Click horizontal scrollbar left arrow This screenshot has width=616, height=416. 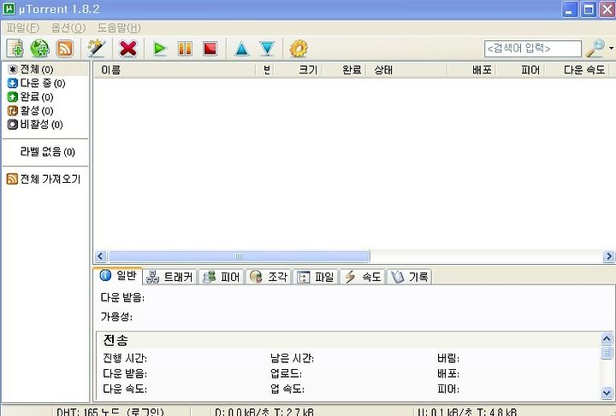[100, 256]
